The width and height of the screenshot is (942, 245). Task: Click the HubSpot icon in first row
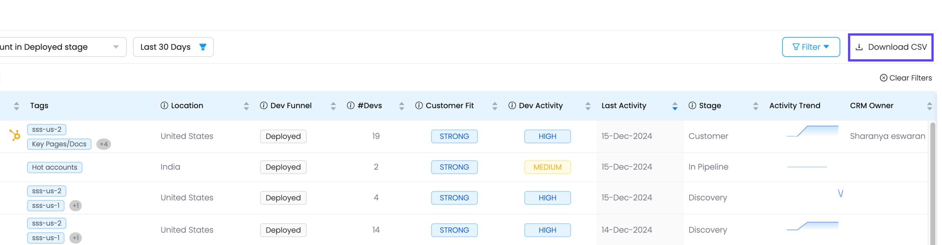coord(15,135)
